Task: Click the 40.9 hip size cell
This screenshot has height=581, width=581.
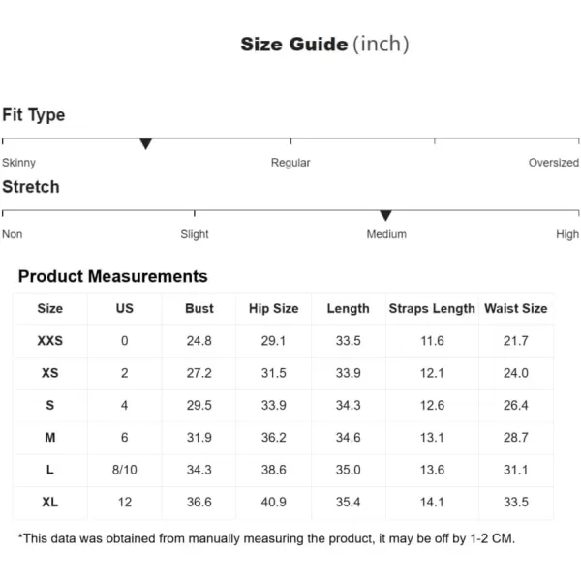Action: (x=274, y=502)
